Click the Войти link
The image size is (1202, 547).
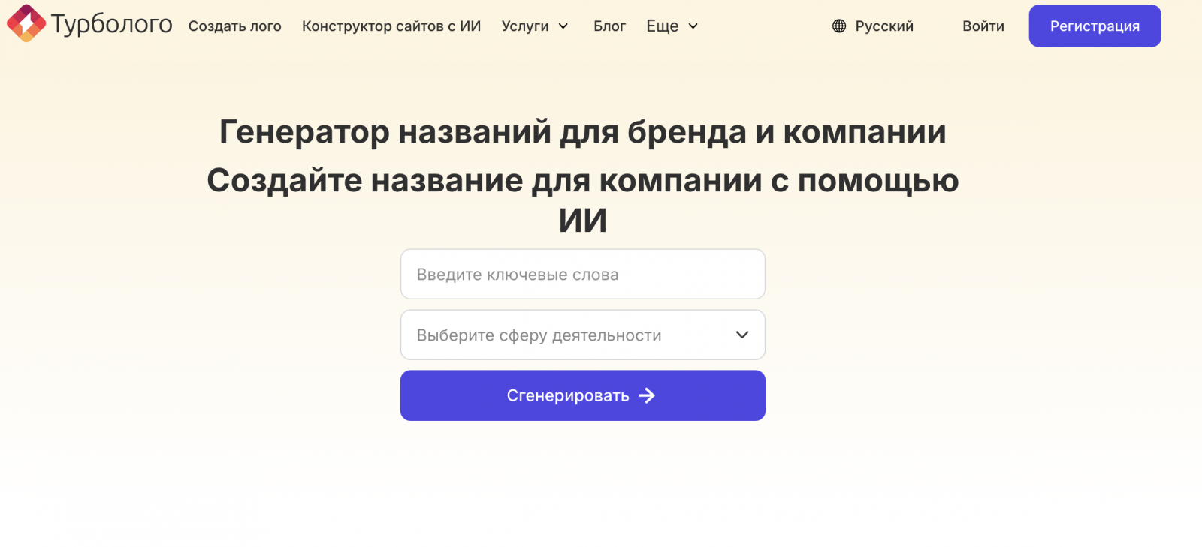point(982,25)
